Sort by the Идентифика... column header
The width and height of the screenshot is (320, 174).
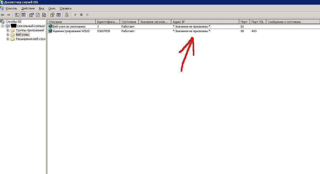coord(108,22)
